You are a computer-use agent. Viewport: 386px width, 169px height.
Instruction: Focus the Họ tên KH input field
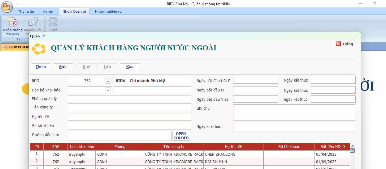pos(129,117)
